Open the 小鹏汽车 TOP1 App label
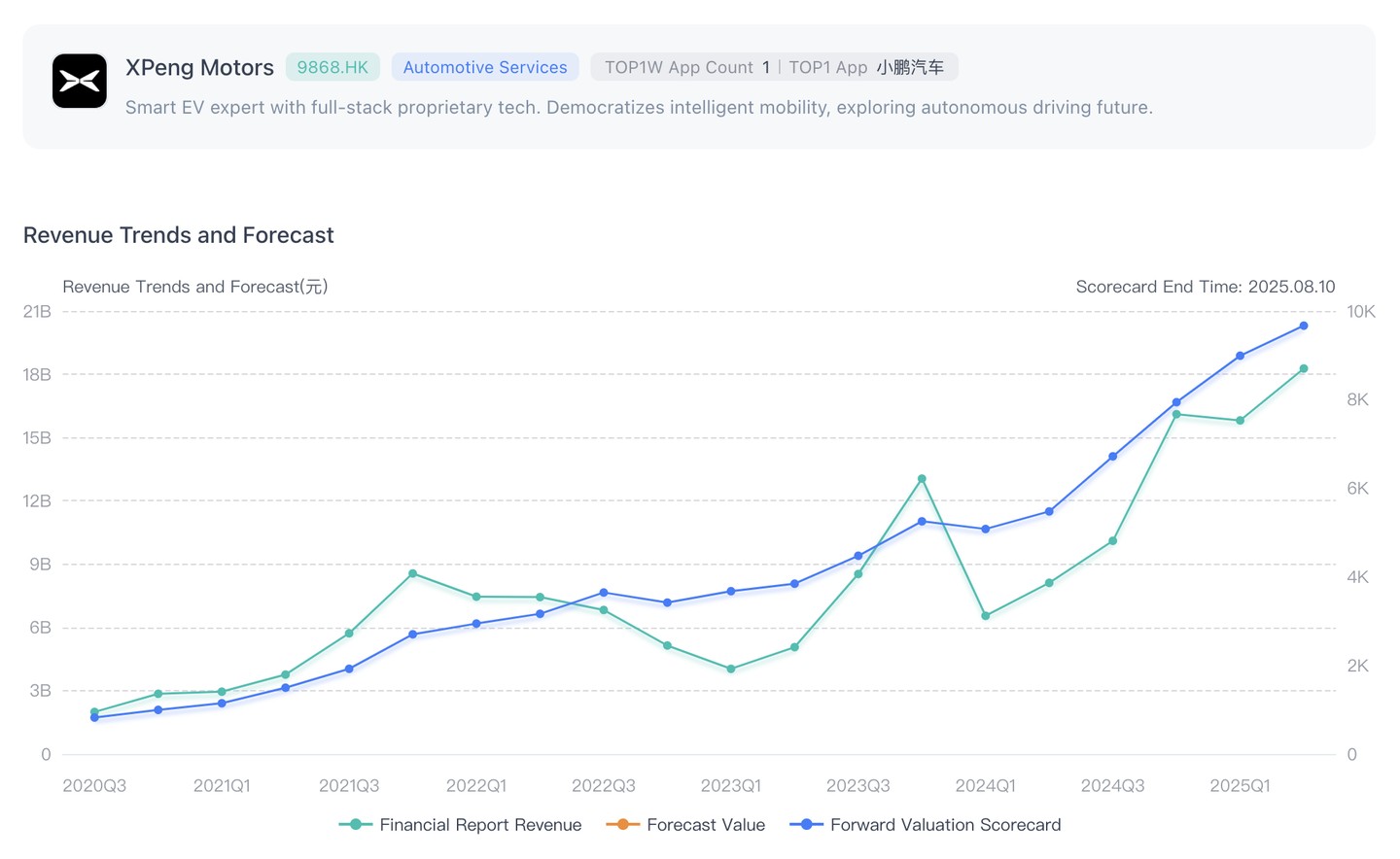 [909, 67]
